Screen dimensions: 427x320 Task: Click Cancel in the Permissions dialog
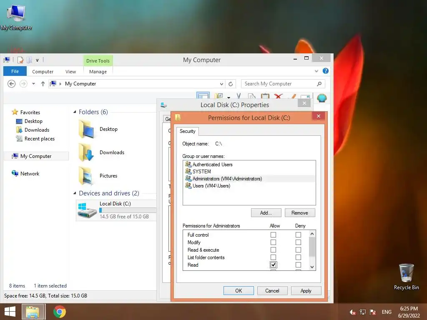click(x=272, y=290)
